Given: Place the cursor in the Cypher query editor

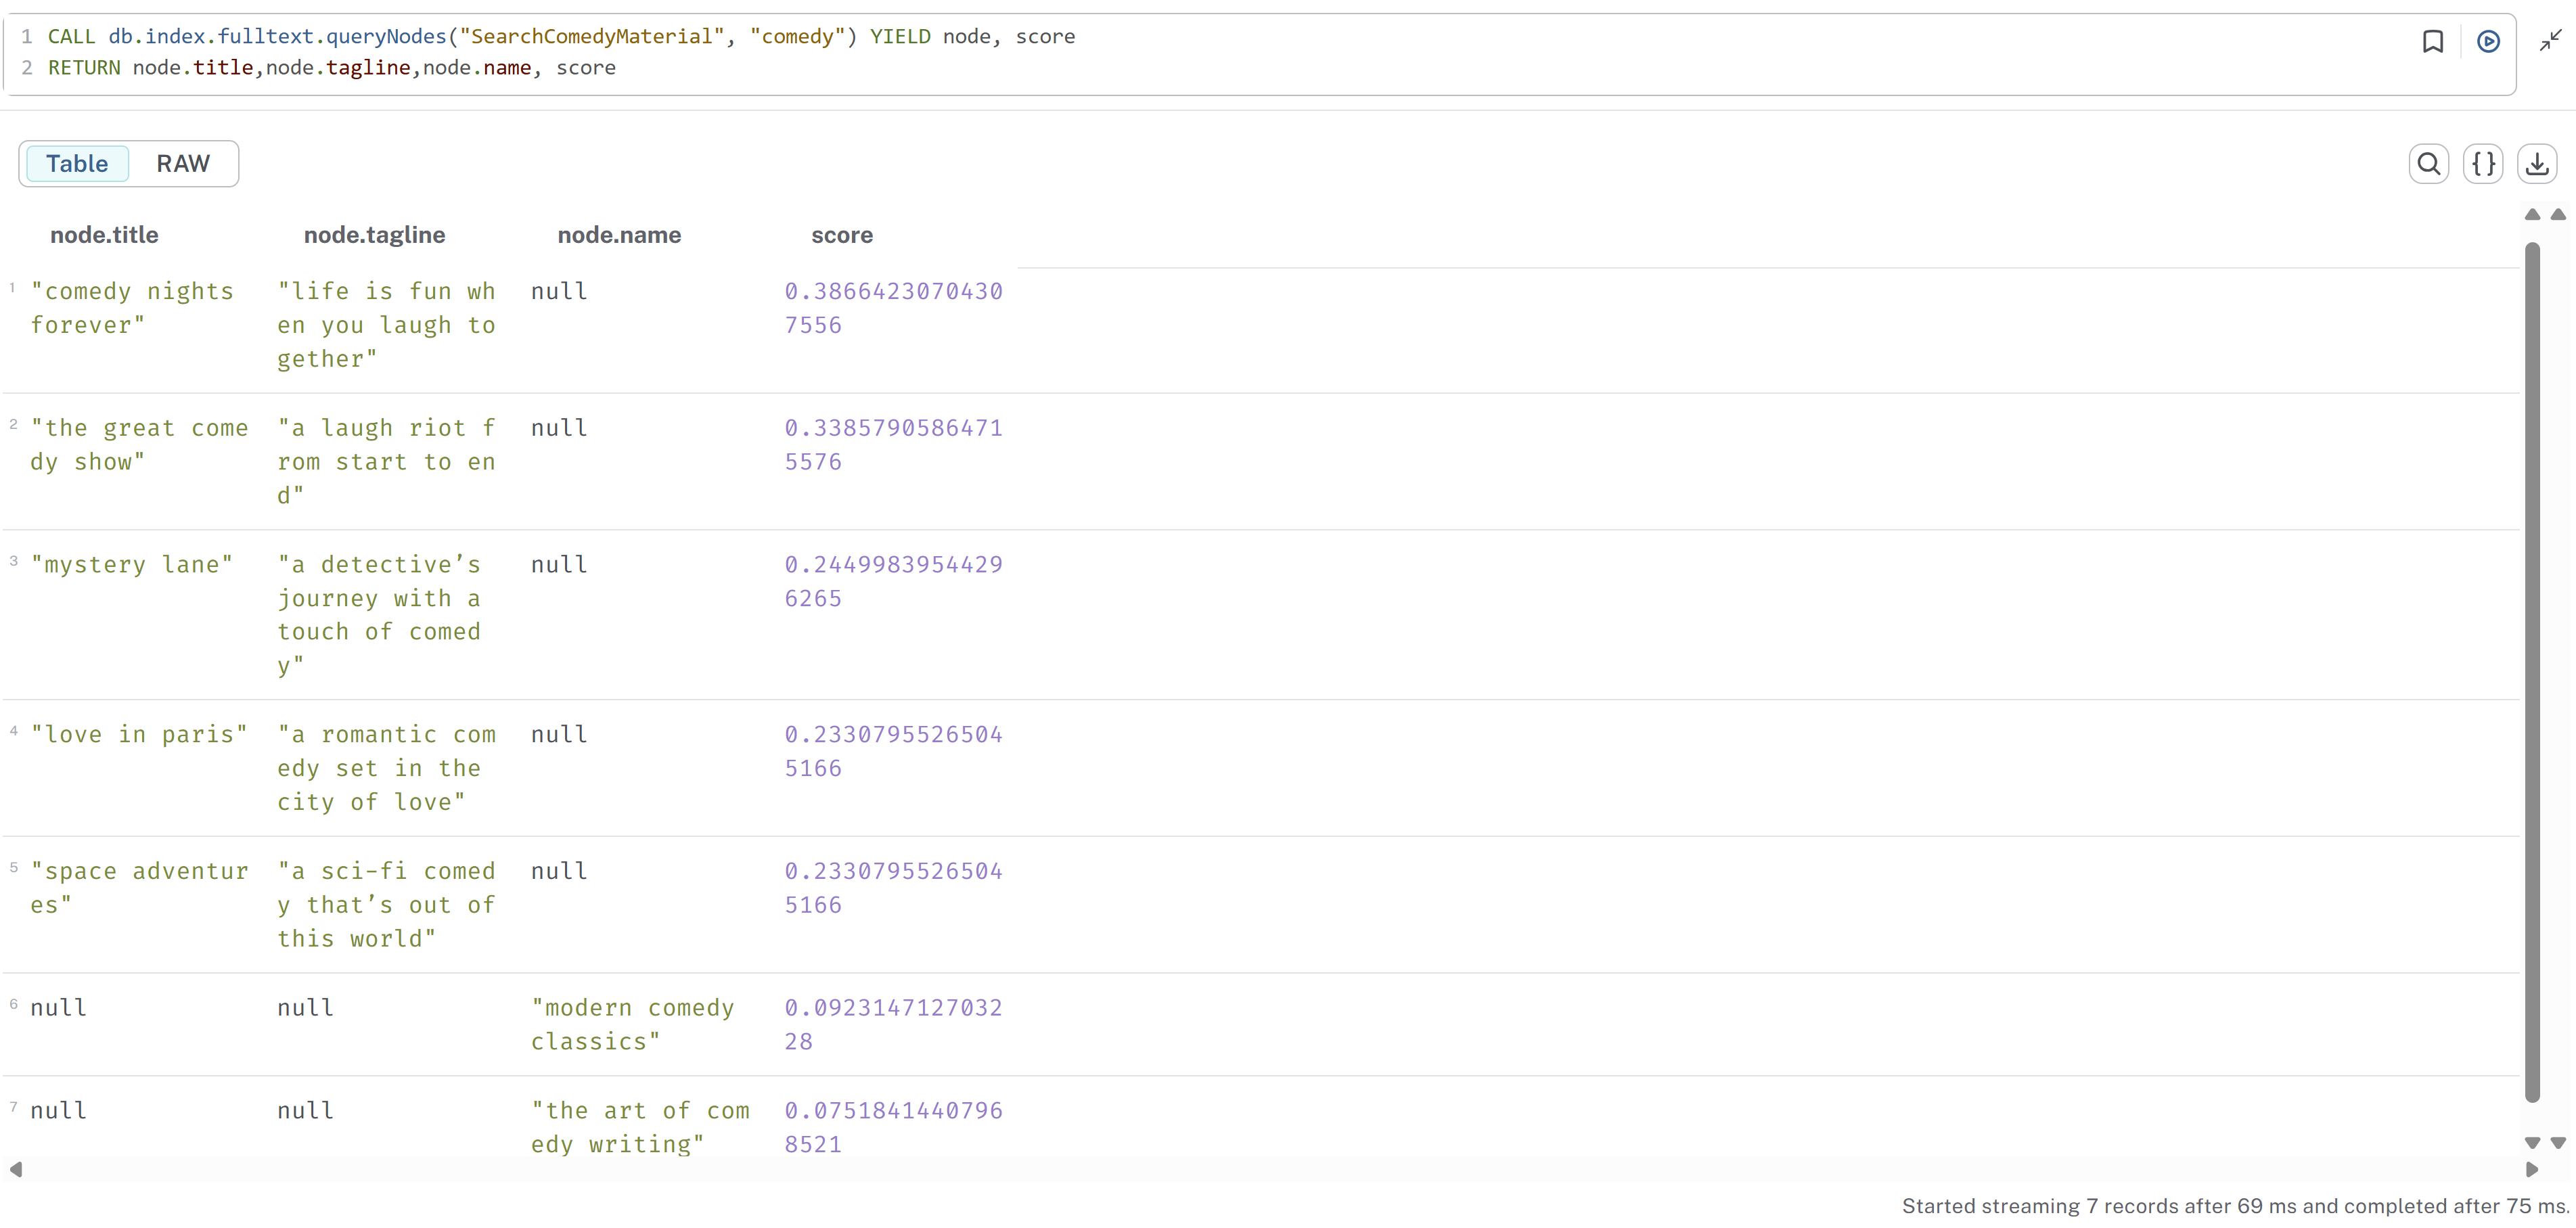Looking at the screenshot, I should [x=600, y=52].
